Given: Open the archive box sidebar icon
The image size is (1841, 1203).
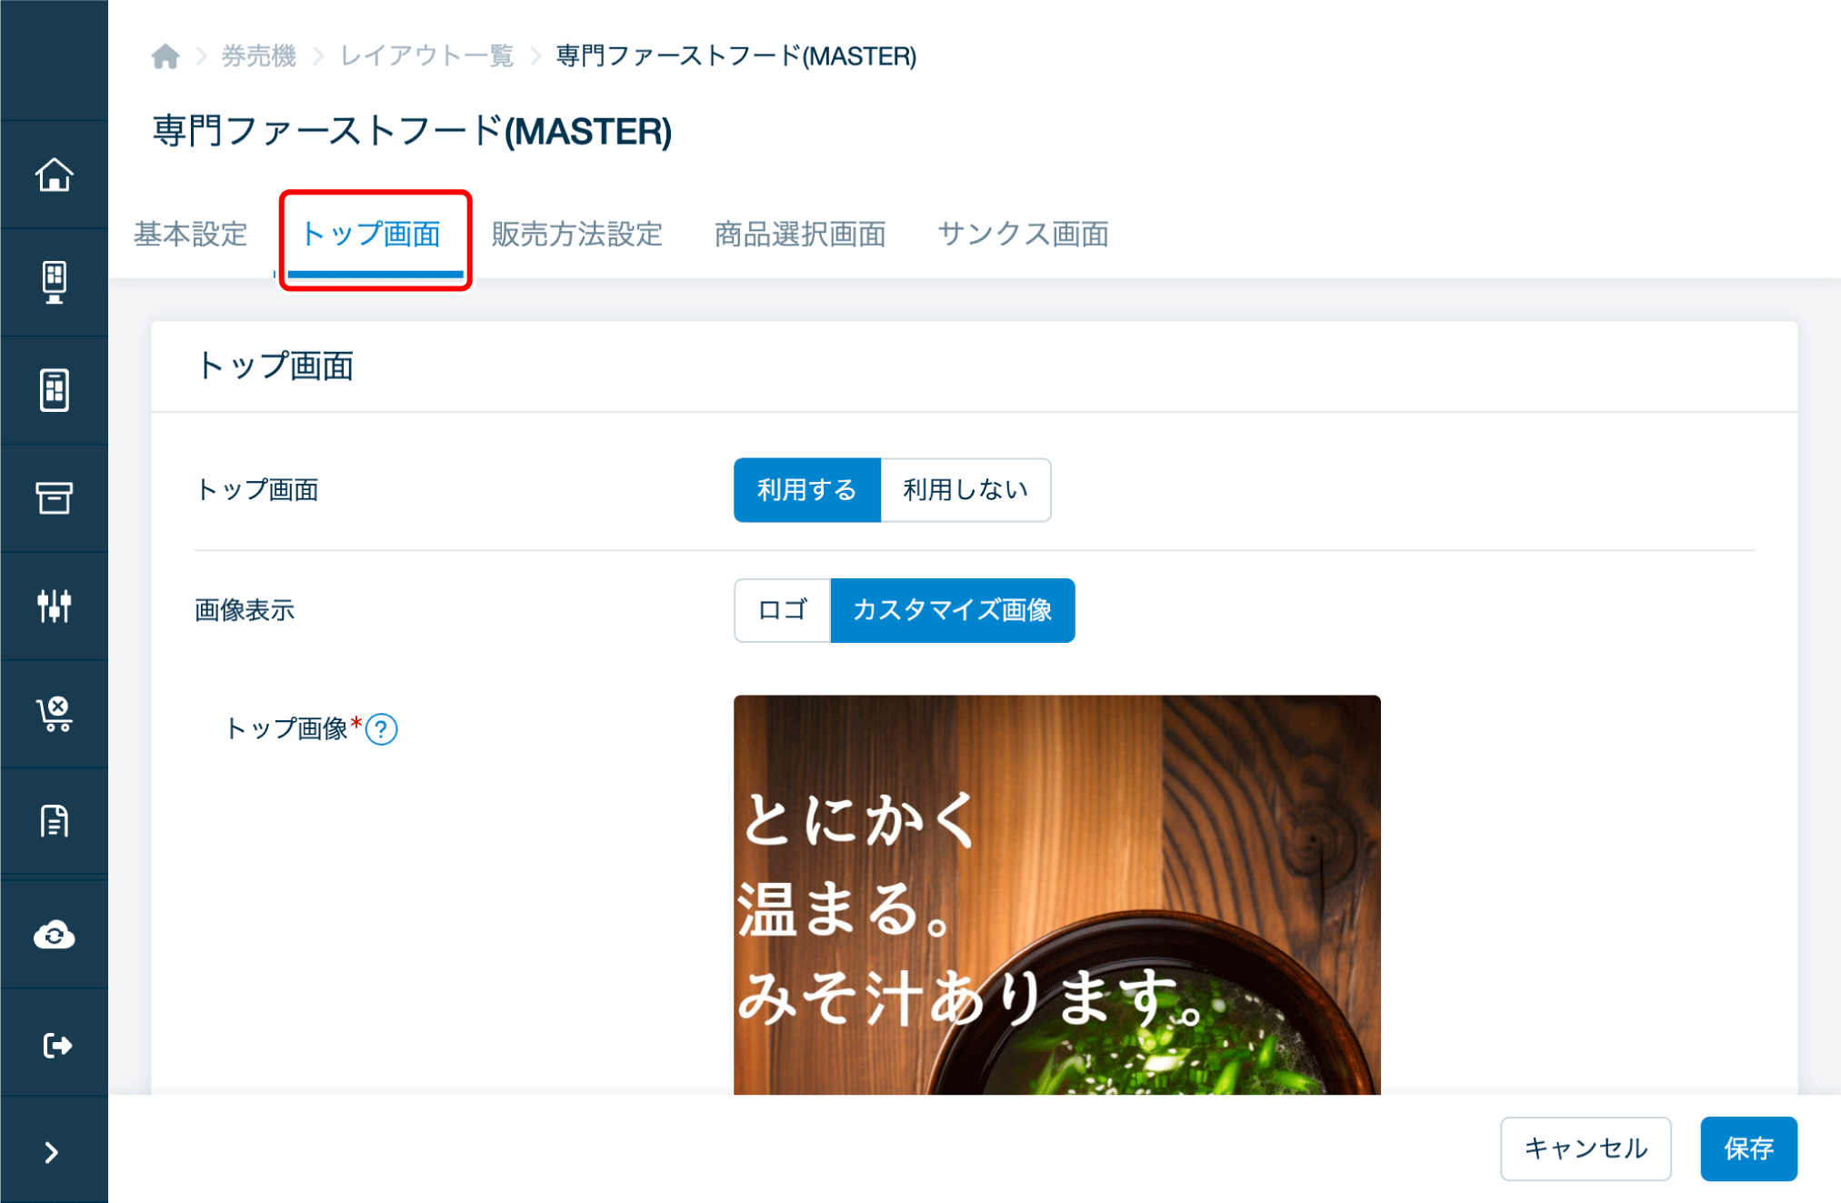Looking at the screenshot, I should 55,497.
